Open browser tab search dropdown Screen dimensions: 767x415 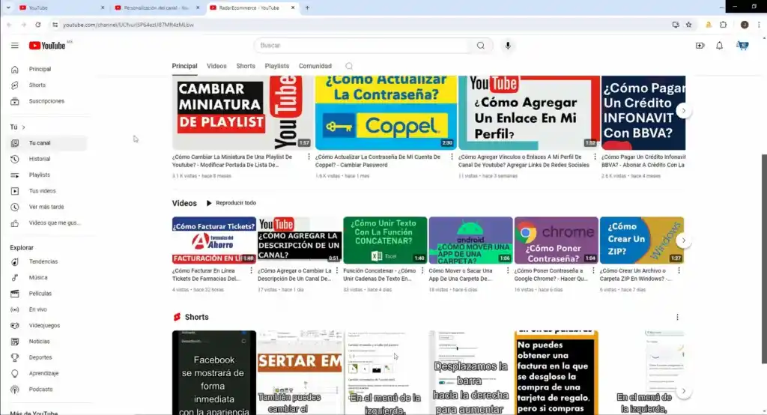(7, 7)
